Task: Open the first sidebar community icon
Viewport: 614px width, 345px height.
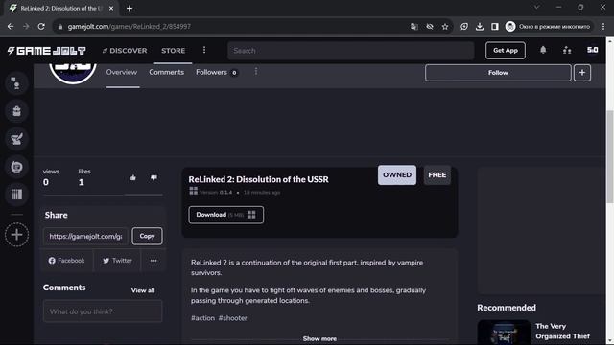Action: point(16,83)
